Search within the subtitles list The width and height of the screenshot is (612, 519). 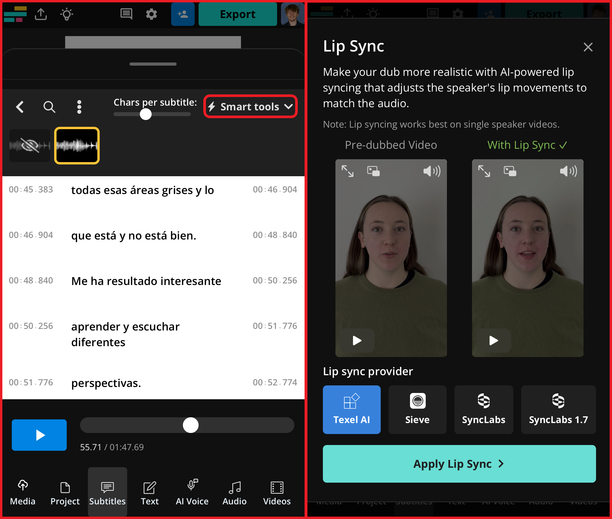click(x=49, y=107)
